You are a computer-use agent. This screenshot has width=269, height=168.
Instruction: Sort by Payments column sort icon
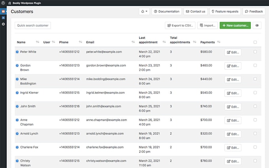click(x=219, y=42)
